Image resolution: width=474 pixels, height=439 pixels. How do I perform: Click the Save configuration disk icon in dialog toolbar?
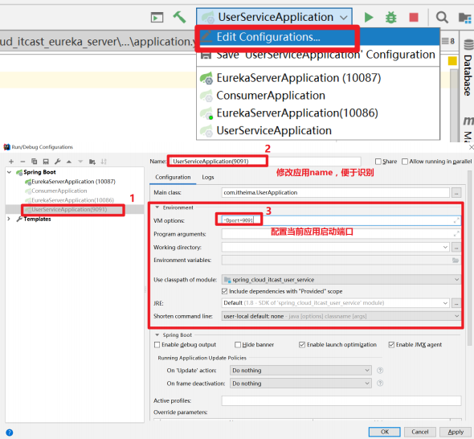click(46, 162)
